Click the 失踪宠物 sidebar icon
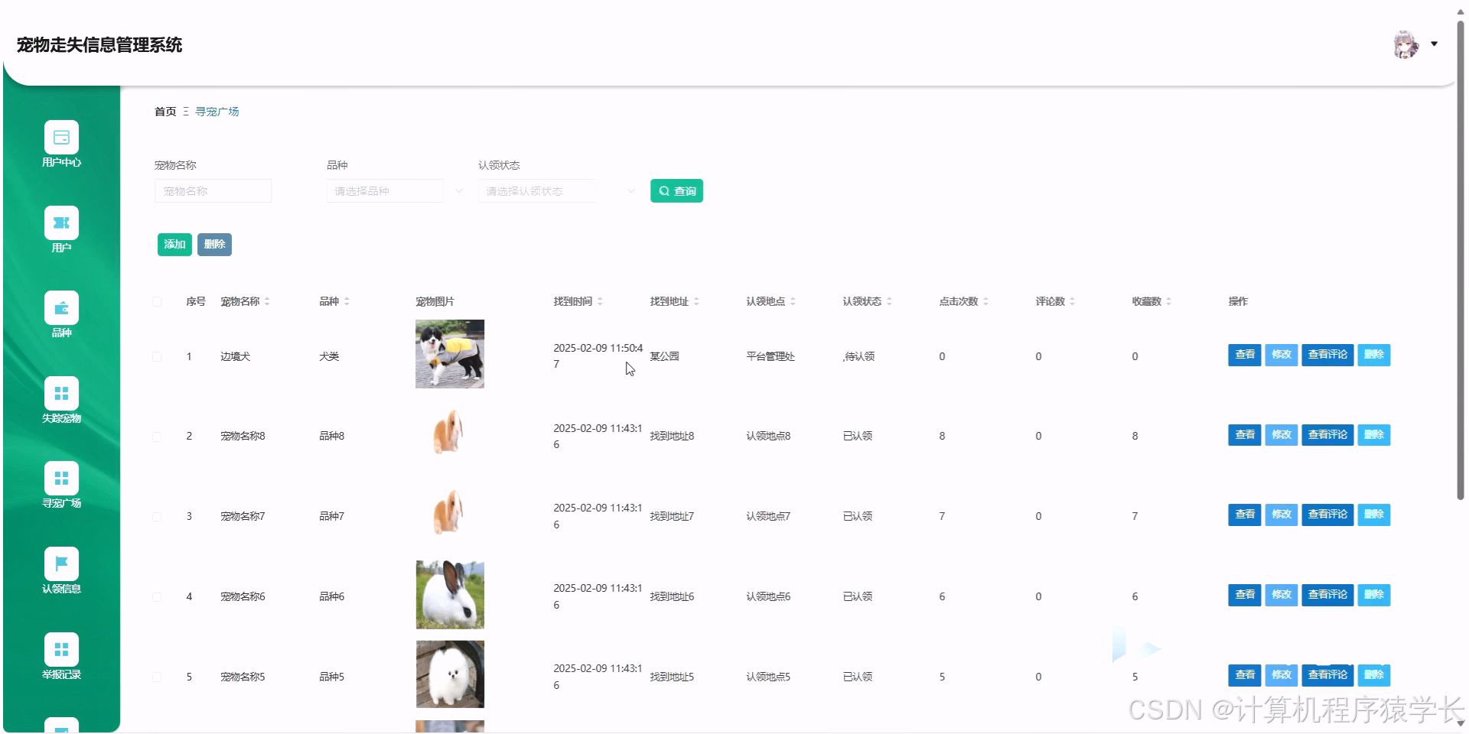 pos(61,394)
